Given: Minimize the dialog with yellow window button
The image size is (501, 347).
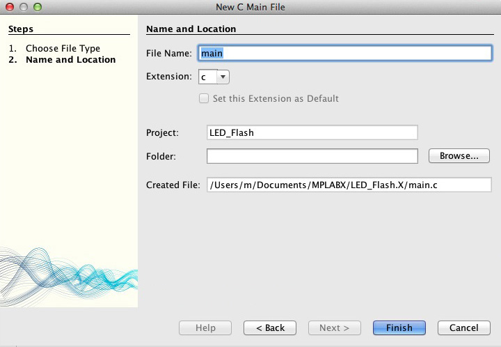Looking at the screenshot, I should click(x=23, y=7).
